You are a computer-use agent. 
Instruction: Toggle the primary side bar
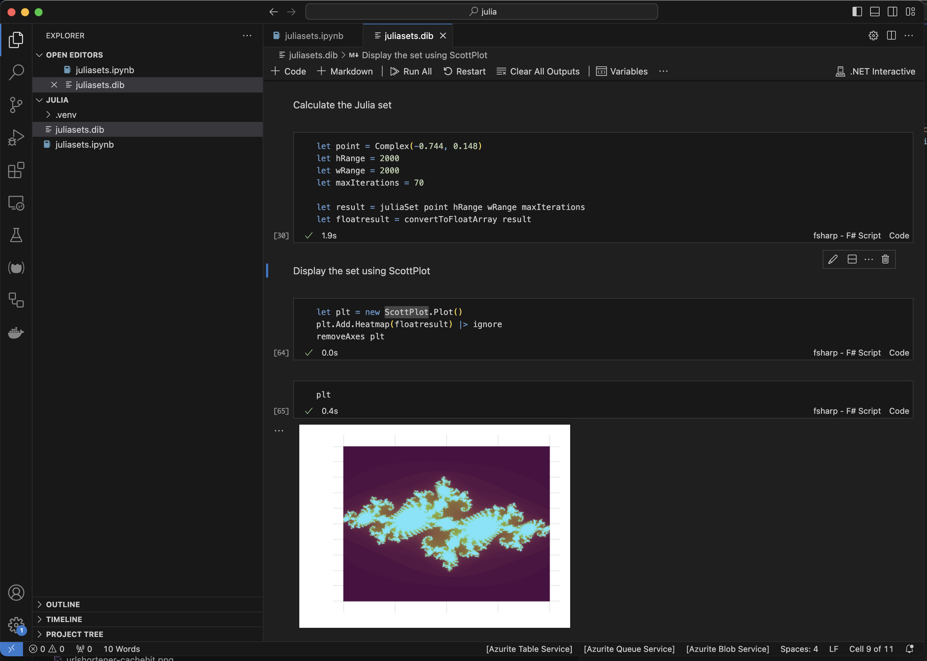point(857,12)
